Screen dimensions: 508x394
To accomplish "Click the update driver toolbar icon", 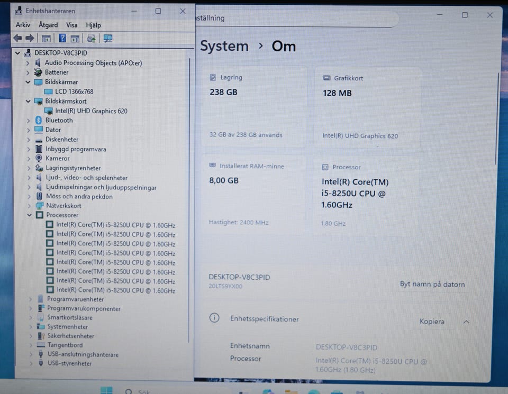I will (x=92, y=39).
